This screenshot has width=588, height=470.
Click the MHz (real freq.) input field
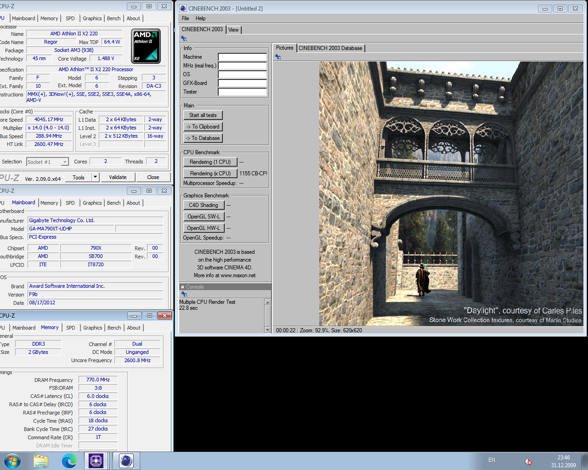point(243,66)
